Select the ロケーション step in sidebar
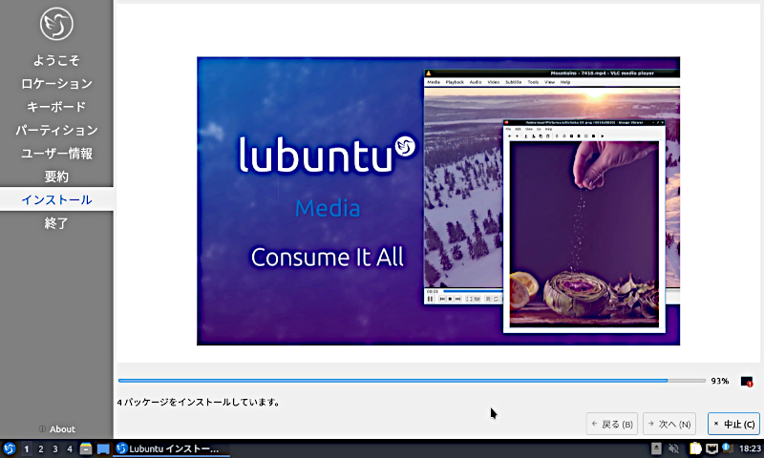764x458 pixels. (x=56, y=84)
